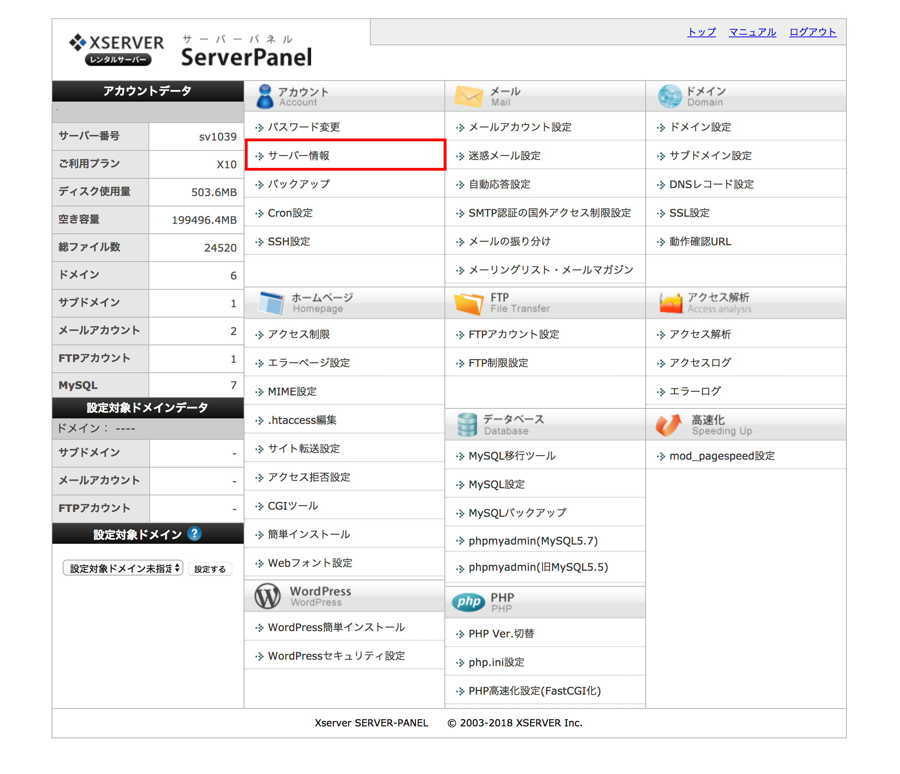
Task: Open MySQLバックアップ
Action: [x=517, y=513]
